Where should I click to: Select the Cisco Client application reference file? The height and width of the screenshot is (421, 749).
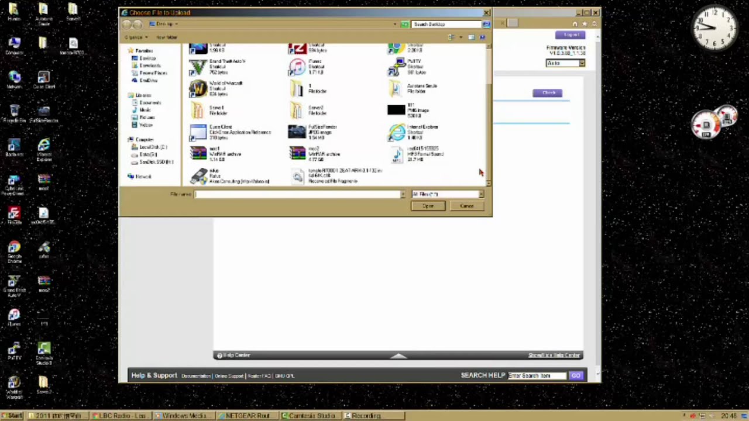(x=231, y=132)
